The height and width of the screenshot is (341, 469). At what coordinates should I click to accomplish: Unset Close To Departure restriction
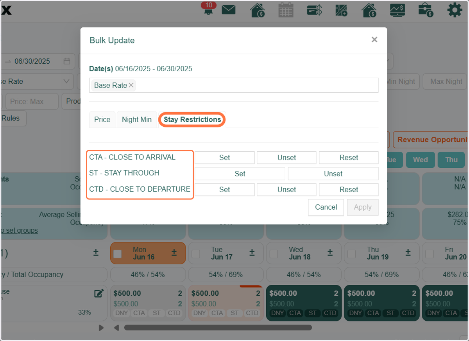pos(286,190)
